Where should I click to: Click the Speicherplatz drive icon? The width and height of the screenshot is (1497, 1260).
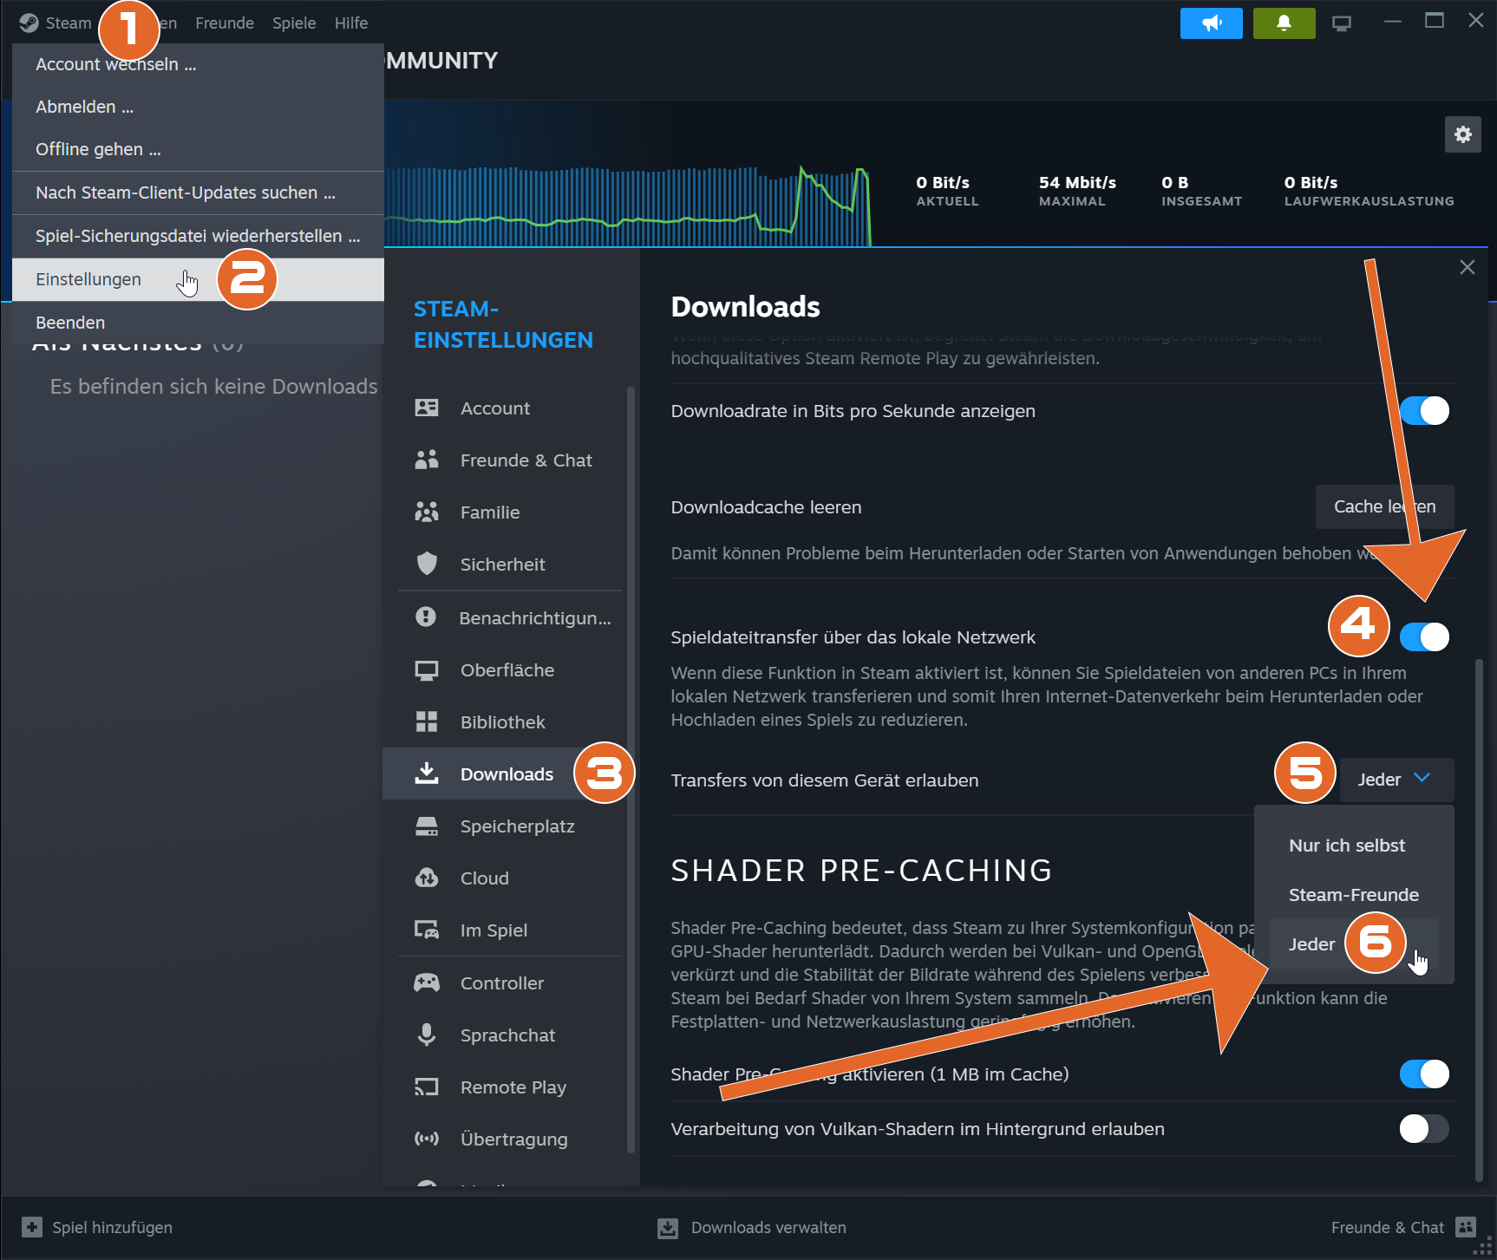427,826
